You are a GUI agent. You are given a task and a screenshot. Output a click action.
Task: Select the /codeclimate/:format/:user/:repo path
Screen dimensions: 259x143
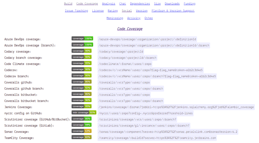[125, 64]
